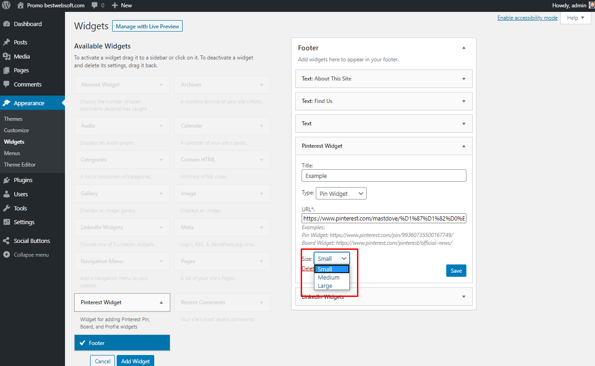Viewport: 595px width, 366px height.
Task: Expand the Text: Find Us widget
Action: coord(464,101)
